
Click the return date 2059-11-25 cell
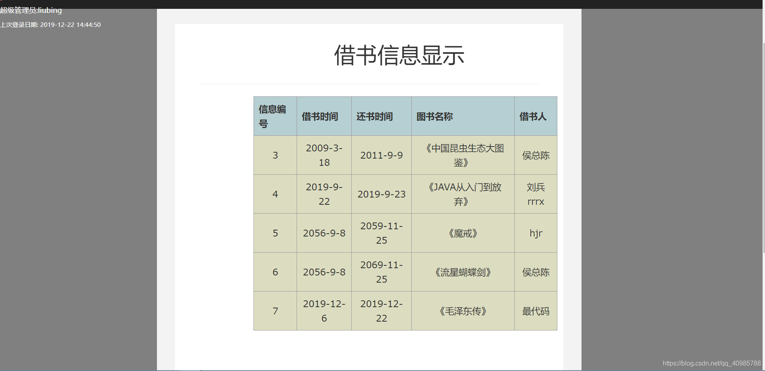pyautogui.click(x=381, y=233)
